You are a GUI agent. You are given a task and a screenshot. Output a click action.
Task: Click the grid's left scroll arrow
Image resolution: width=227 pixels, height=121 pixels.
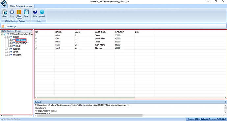[x=36, y=98]
